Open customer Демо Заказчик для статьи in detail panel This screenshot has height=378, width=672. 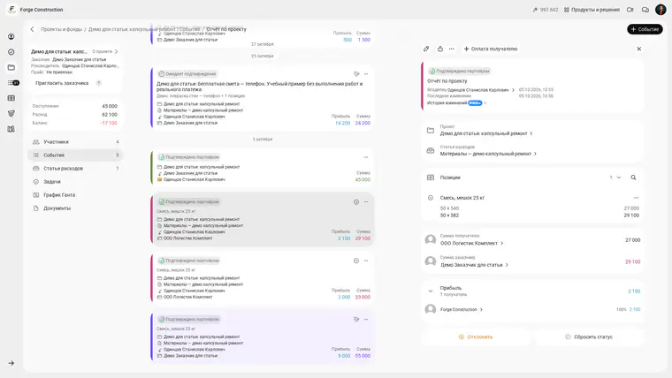pos(474,265)
